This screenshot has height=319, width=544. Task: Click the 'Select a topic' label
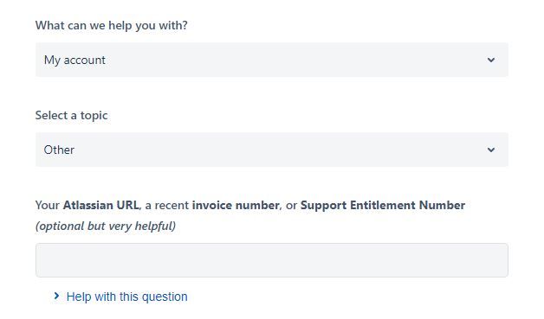pyautogui.click(x=72, y=115)
